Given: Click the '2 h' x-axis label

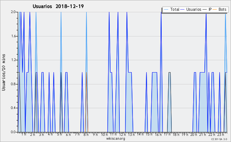Looking at the screenshot, I should tap(33, 134).
